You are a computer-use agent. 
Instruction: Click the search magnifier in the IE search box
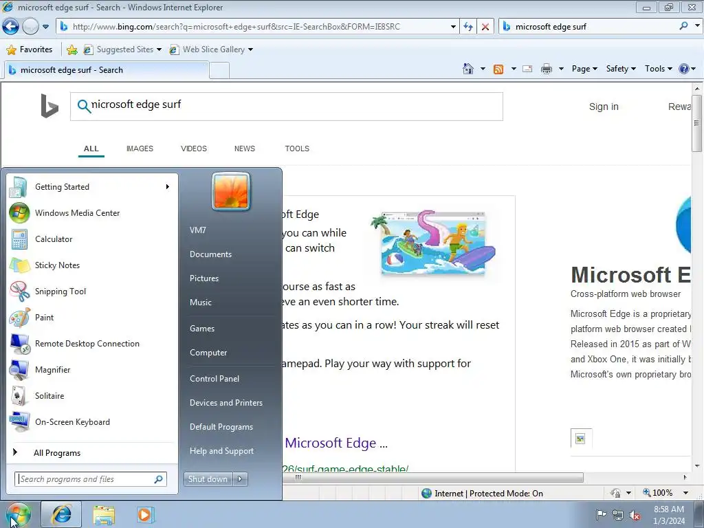(x=684, y=26)
